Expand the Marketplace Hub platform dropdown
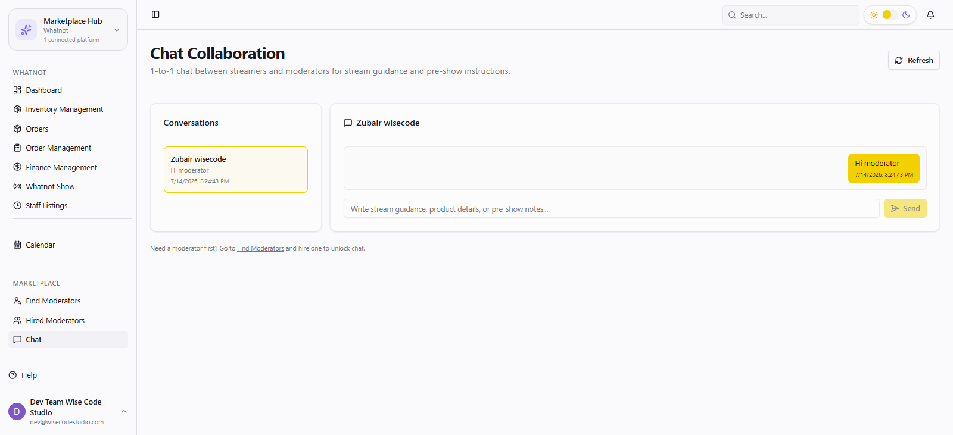Image resolution: width=953 pixels, height=435 pixels. (117, 30)
